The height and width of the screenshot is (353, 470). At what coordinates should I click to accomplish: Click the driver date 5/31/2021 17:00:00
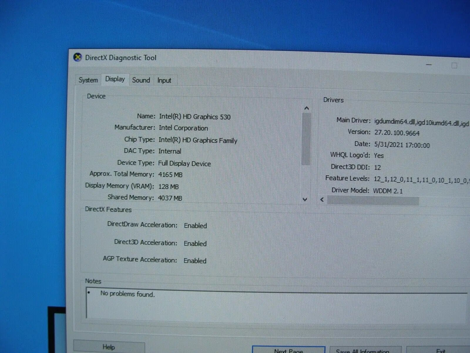point(402,145)
